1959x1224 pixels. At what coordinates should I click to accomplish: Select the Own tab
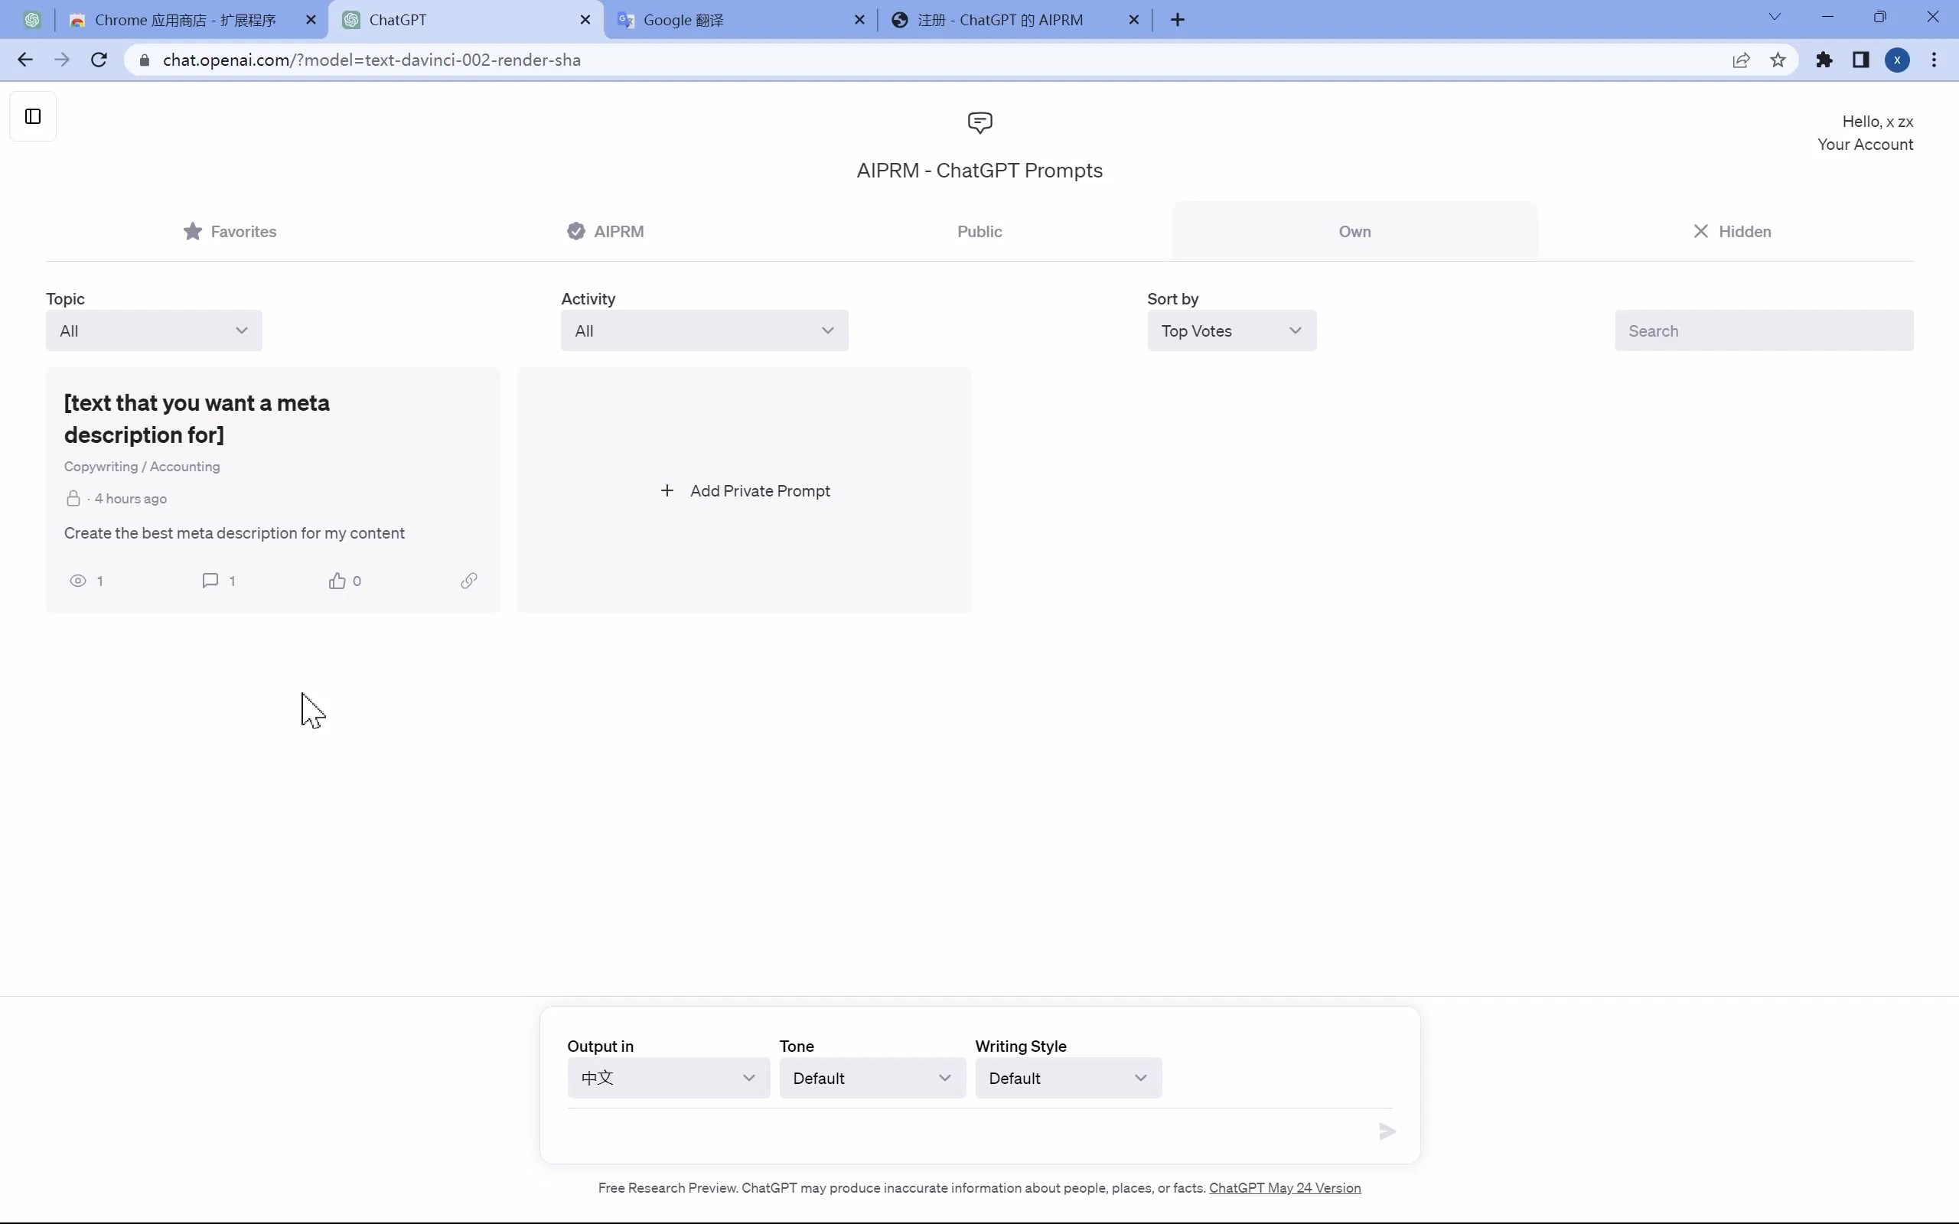(1354, 232)
